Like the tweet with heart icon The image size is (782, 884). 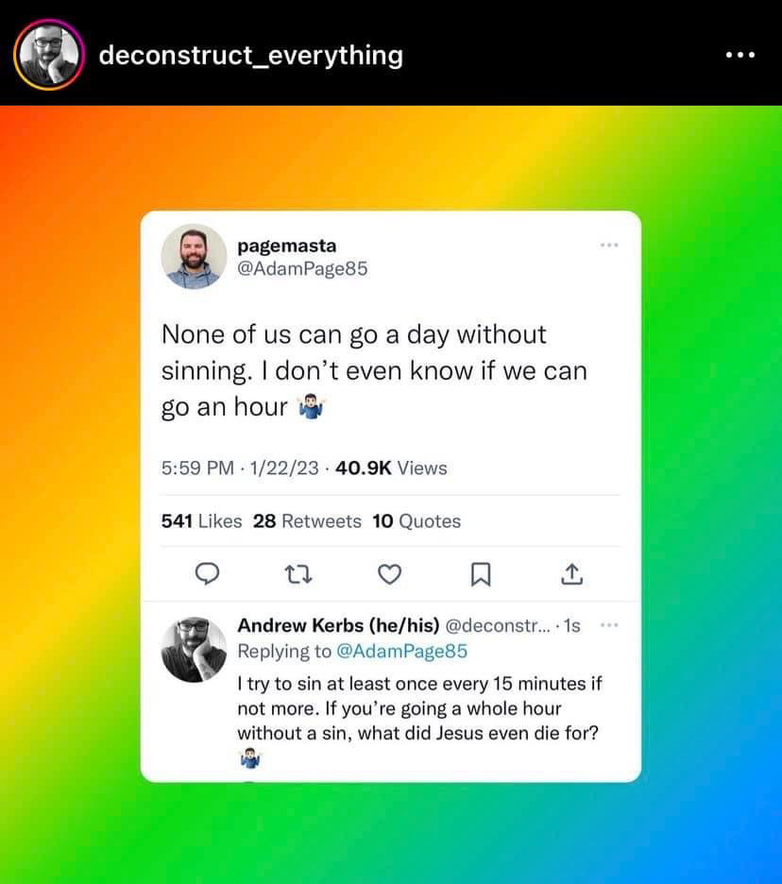(389, 574)
